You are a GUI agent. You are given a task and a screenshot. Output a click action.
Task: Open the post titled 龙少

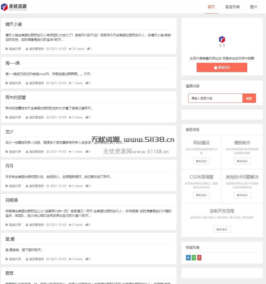[x=9, y=132]
